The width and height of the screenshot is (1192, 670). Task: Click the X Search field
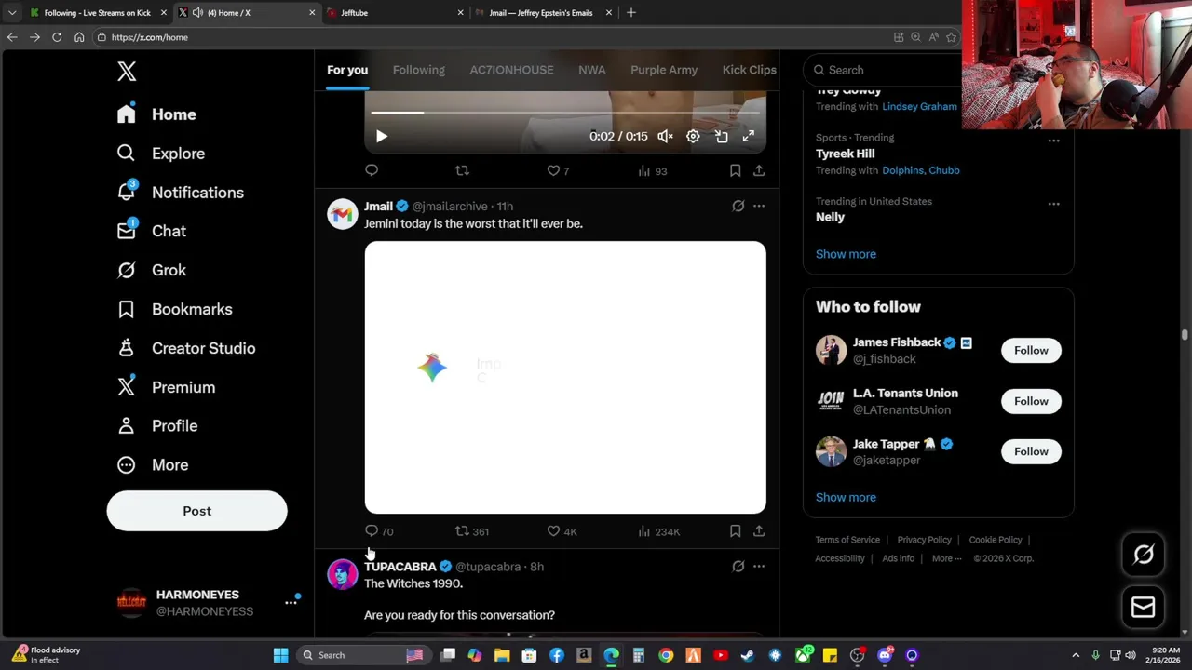point(885,70)
